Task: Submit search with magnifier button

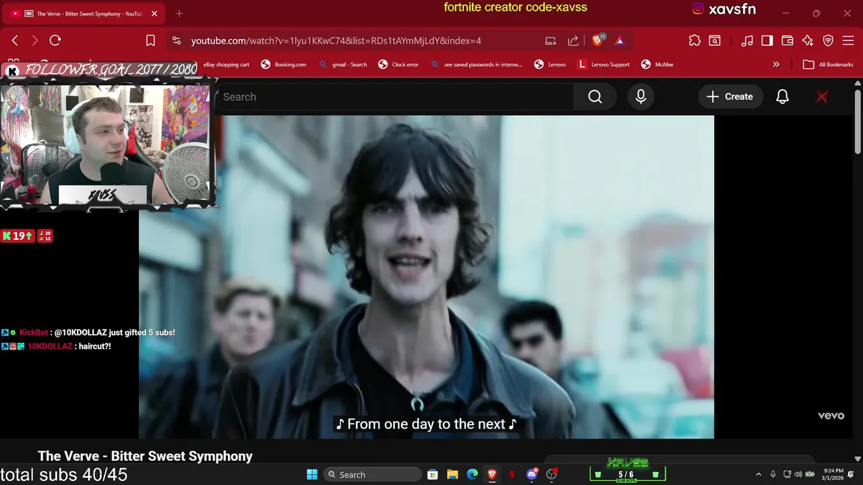Action: (595, 97)
